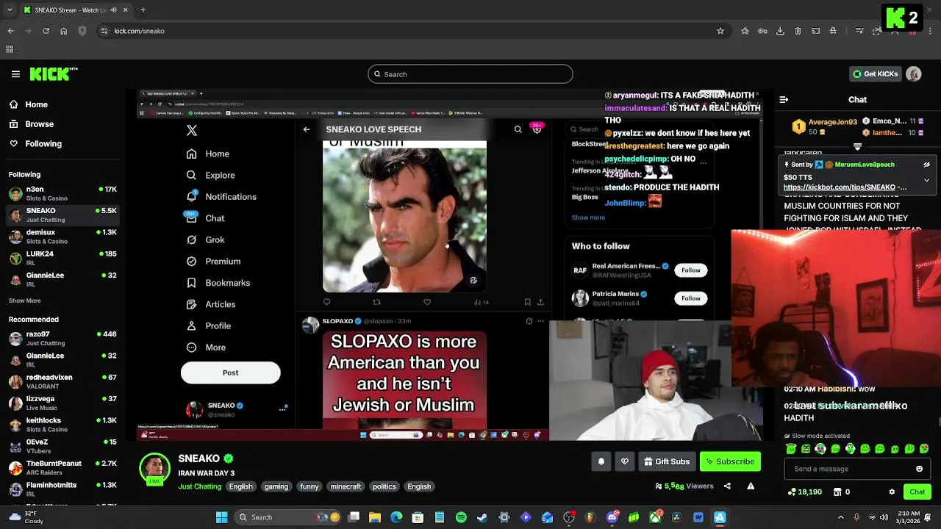
Task: Open chat settings gear icon
Action: (x=892, y=492)
